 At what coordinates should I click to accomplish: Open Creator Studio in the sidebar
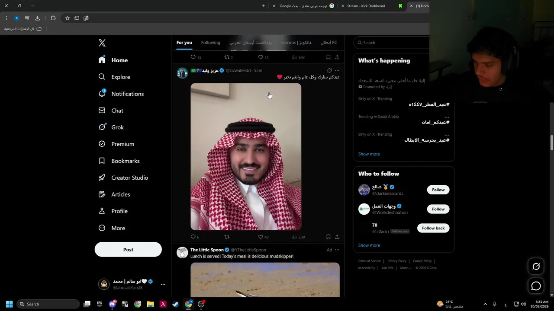[x=123, y=178]
